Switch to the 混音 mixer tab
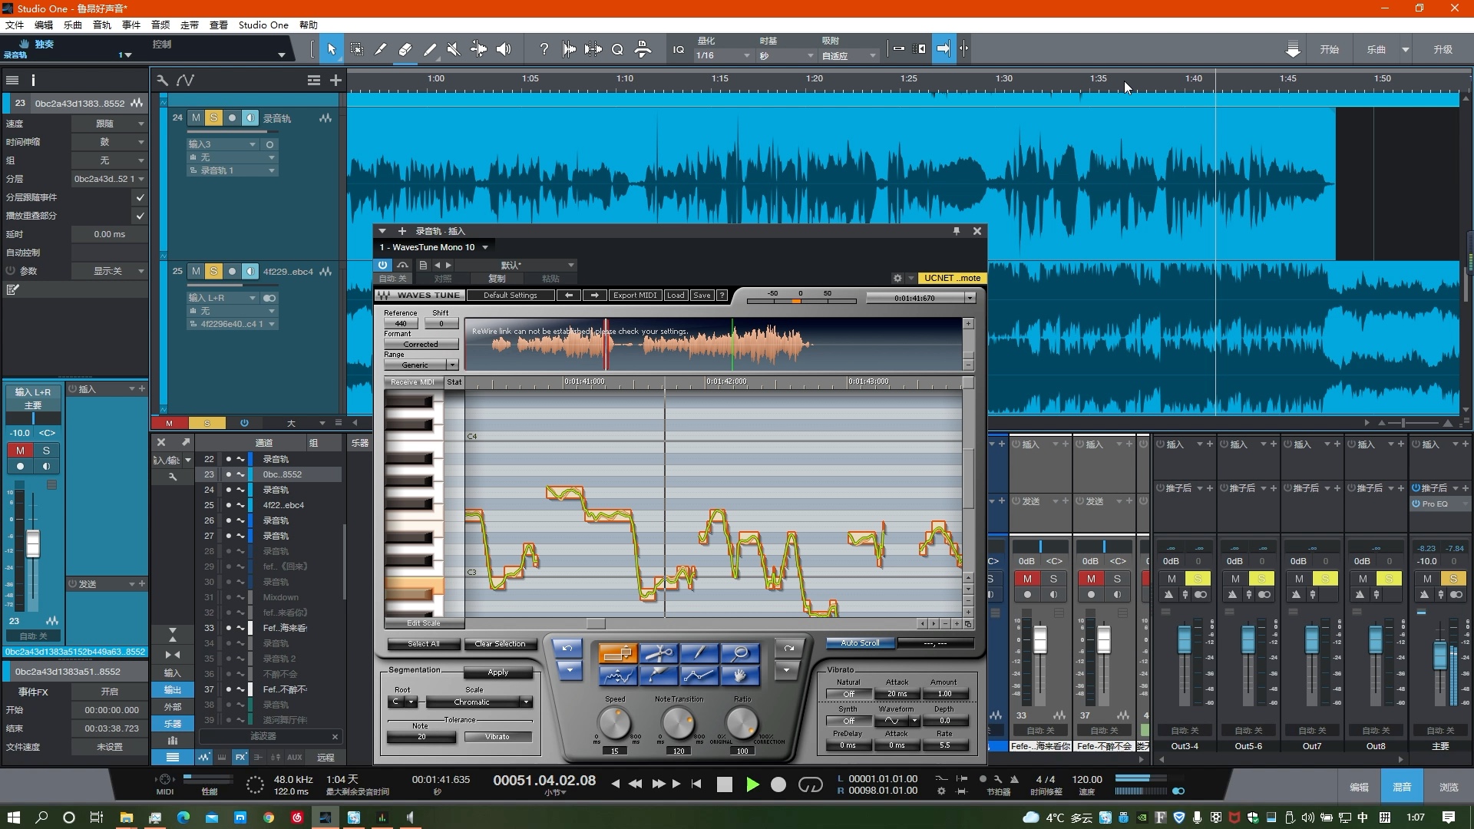Viewport: 1474px width, 829px height. click(x=1402, y=787)
